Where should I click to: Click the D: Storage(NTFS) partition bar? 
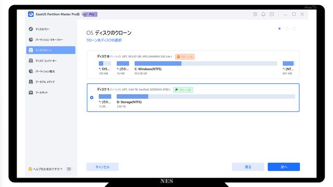tap(206, 97)
